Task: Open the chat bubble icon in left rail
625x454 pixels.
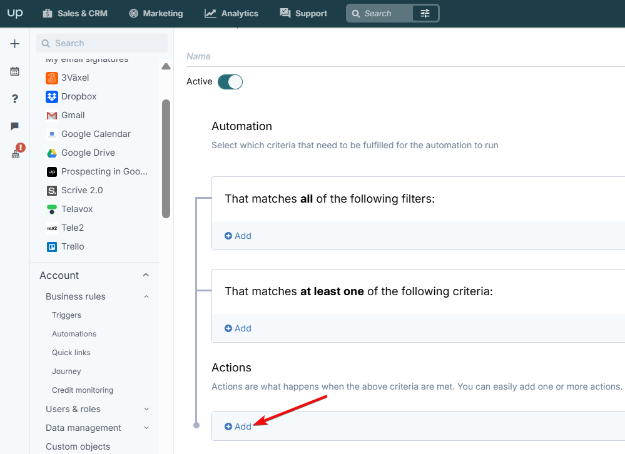Action: coord(15,126)
